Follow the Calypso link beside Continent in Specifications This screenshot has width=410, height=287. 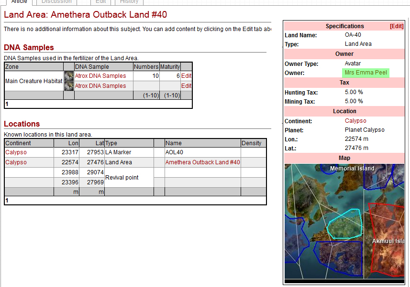[355, 121]
